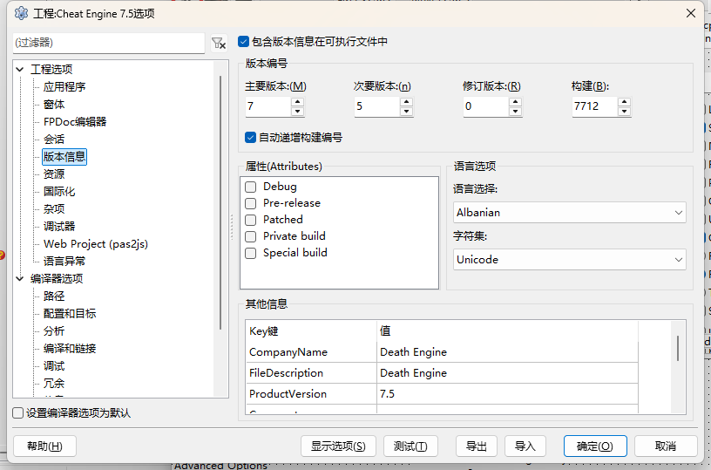Viewport: 711px width, 470px height.
Task: Check the Special build attribute
Action: 250,253
